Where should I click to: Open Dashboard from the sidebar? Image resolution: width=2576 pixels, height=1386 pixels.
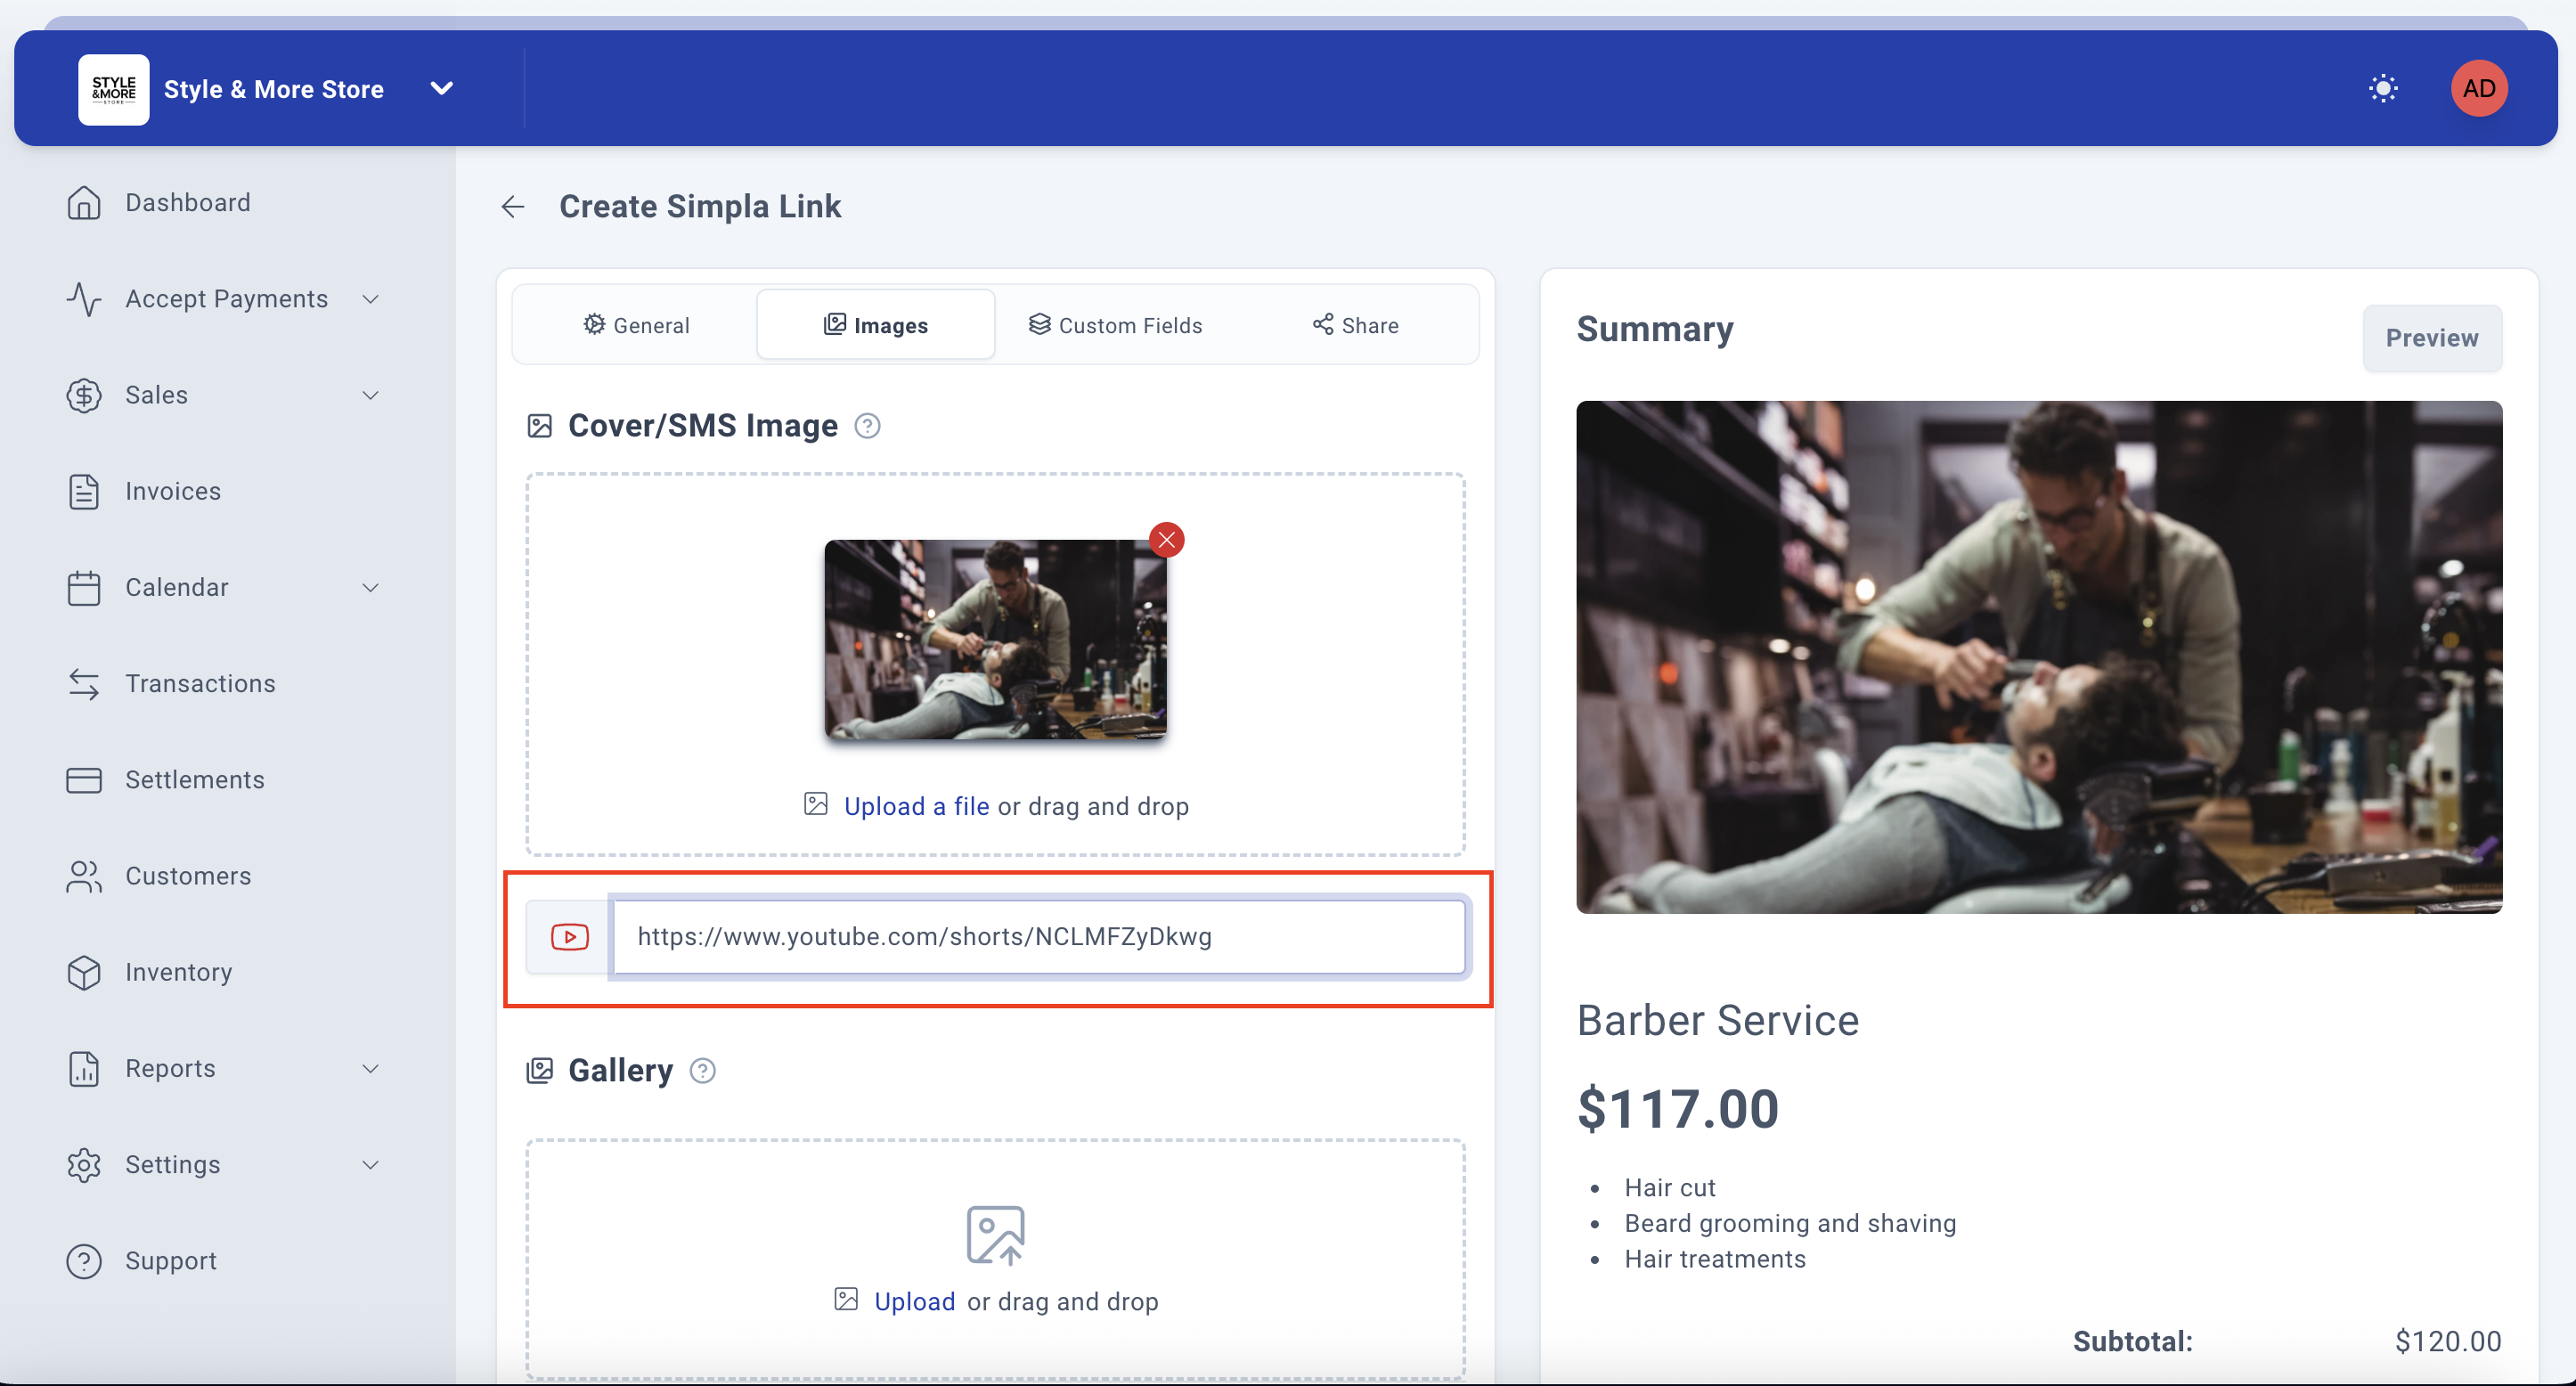pyautogui.click(x=187, y=203)
